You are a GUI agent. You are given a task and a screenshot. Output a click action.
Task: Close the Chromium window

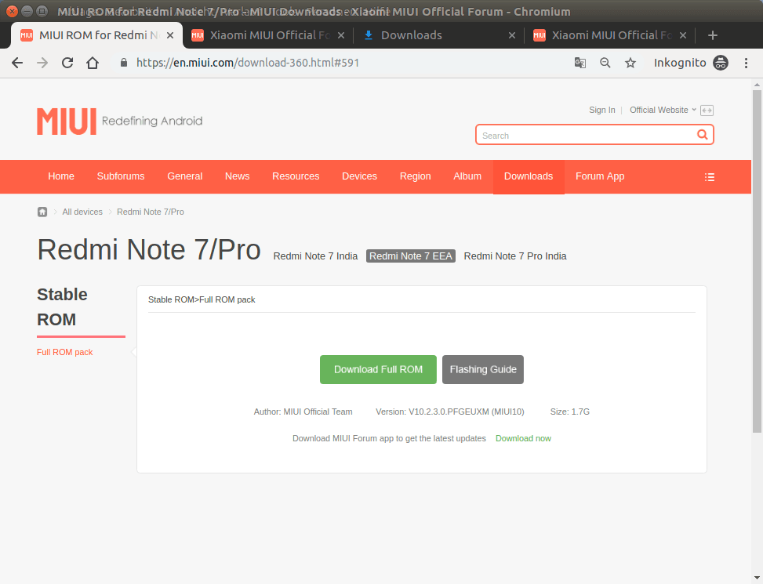13,11
